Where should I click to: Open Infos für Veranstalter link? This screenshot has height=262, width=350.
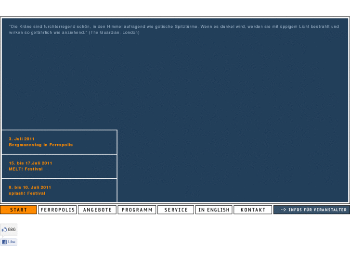[311, 210]
